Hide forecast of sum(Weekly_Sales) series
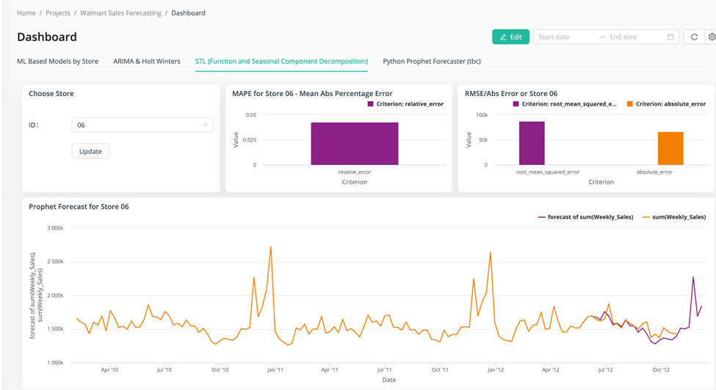Image resolution: width=716 pixels, height=390 pixels. pos(584,217)
